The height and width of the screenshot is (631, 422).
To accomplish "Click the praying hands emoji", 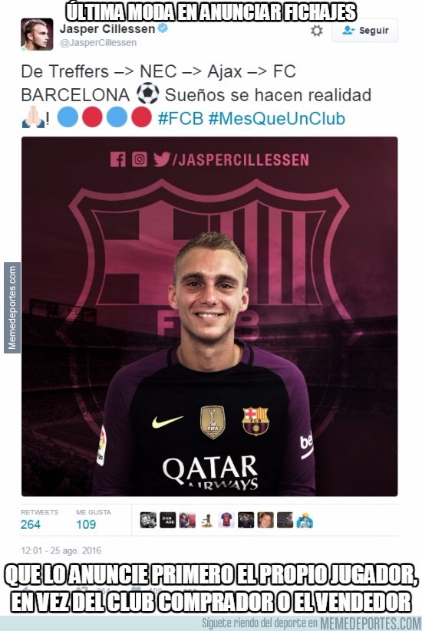I will point(33,117).
